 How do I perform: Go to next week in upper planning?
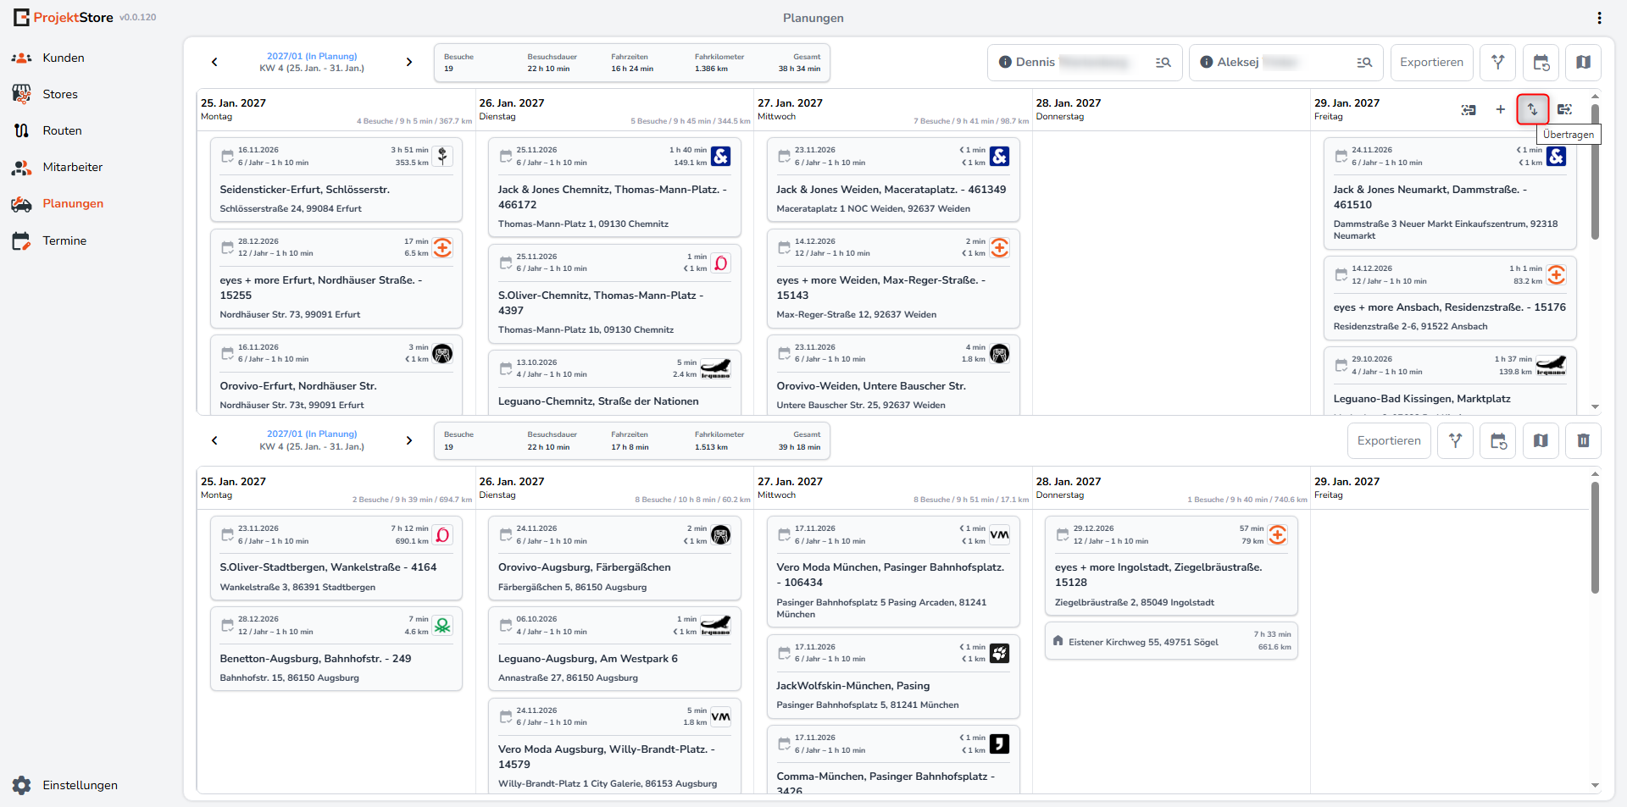click(x=409, y=62)
